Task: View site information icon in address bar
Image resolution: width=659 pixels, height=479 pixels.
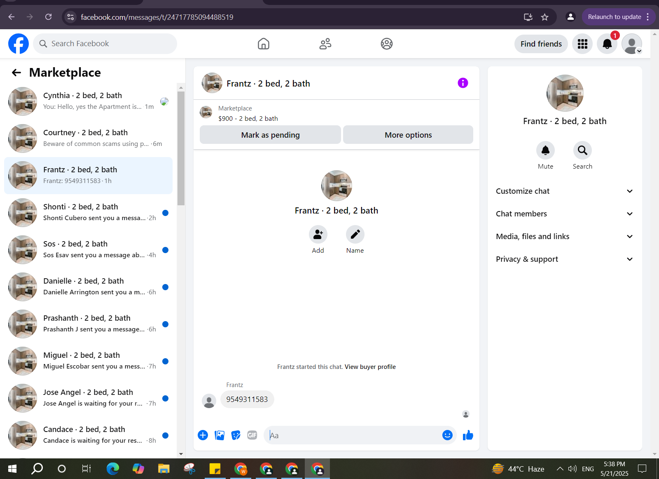Action: (x=70, y=17)
